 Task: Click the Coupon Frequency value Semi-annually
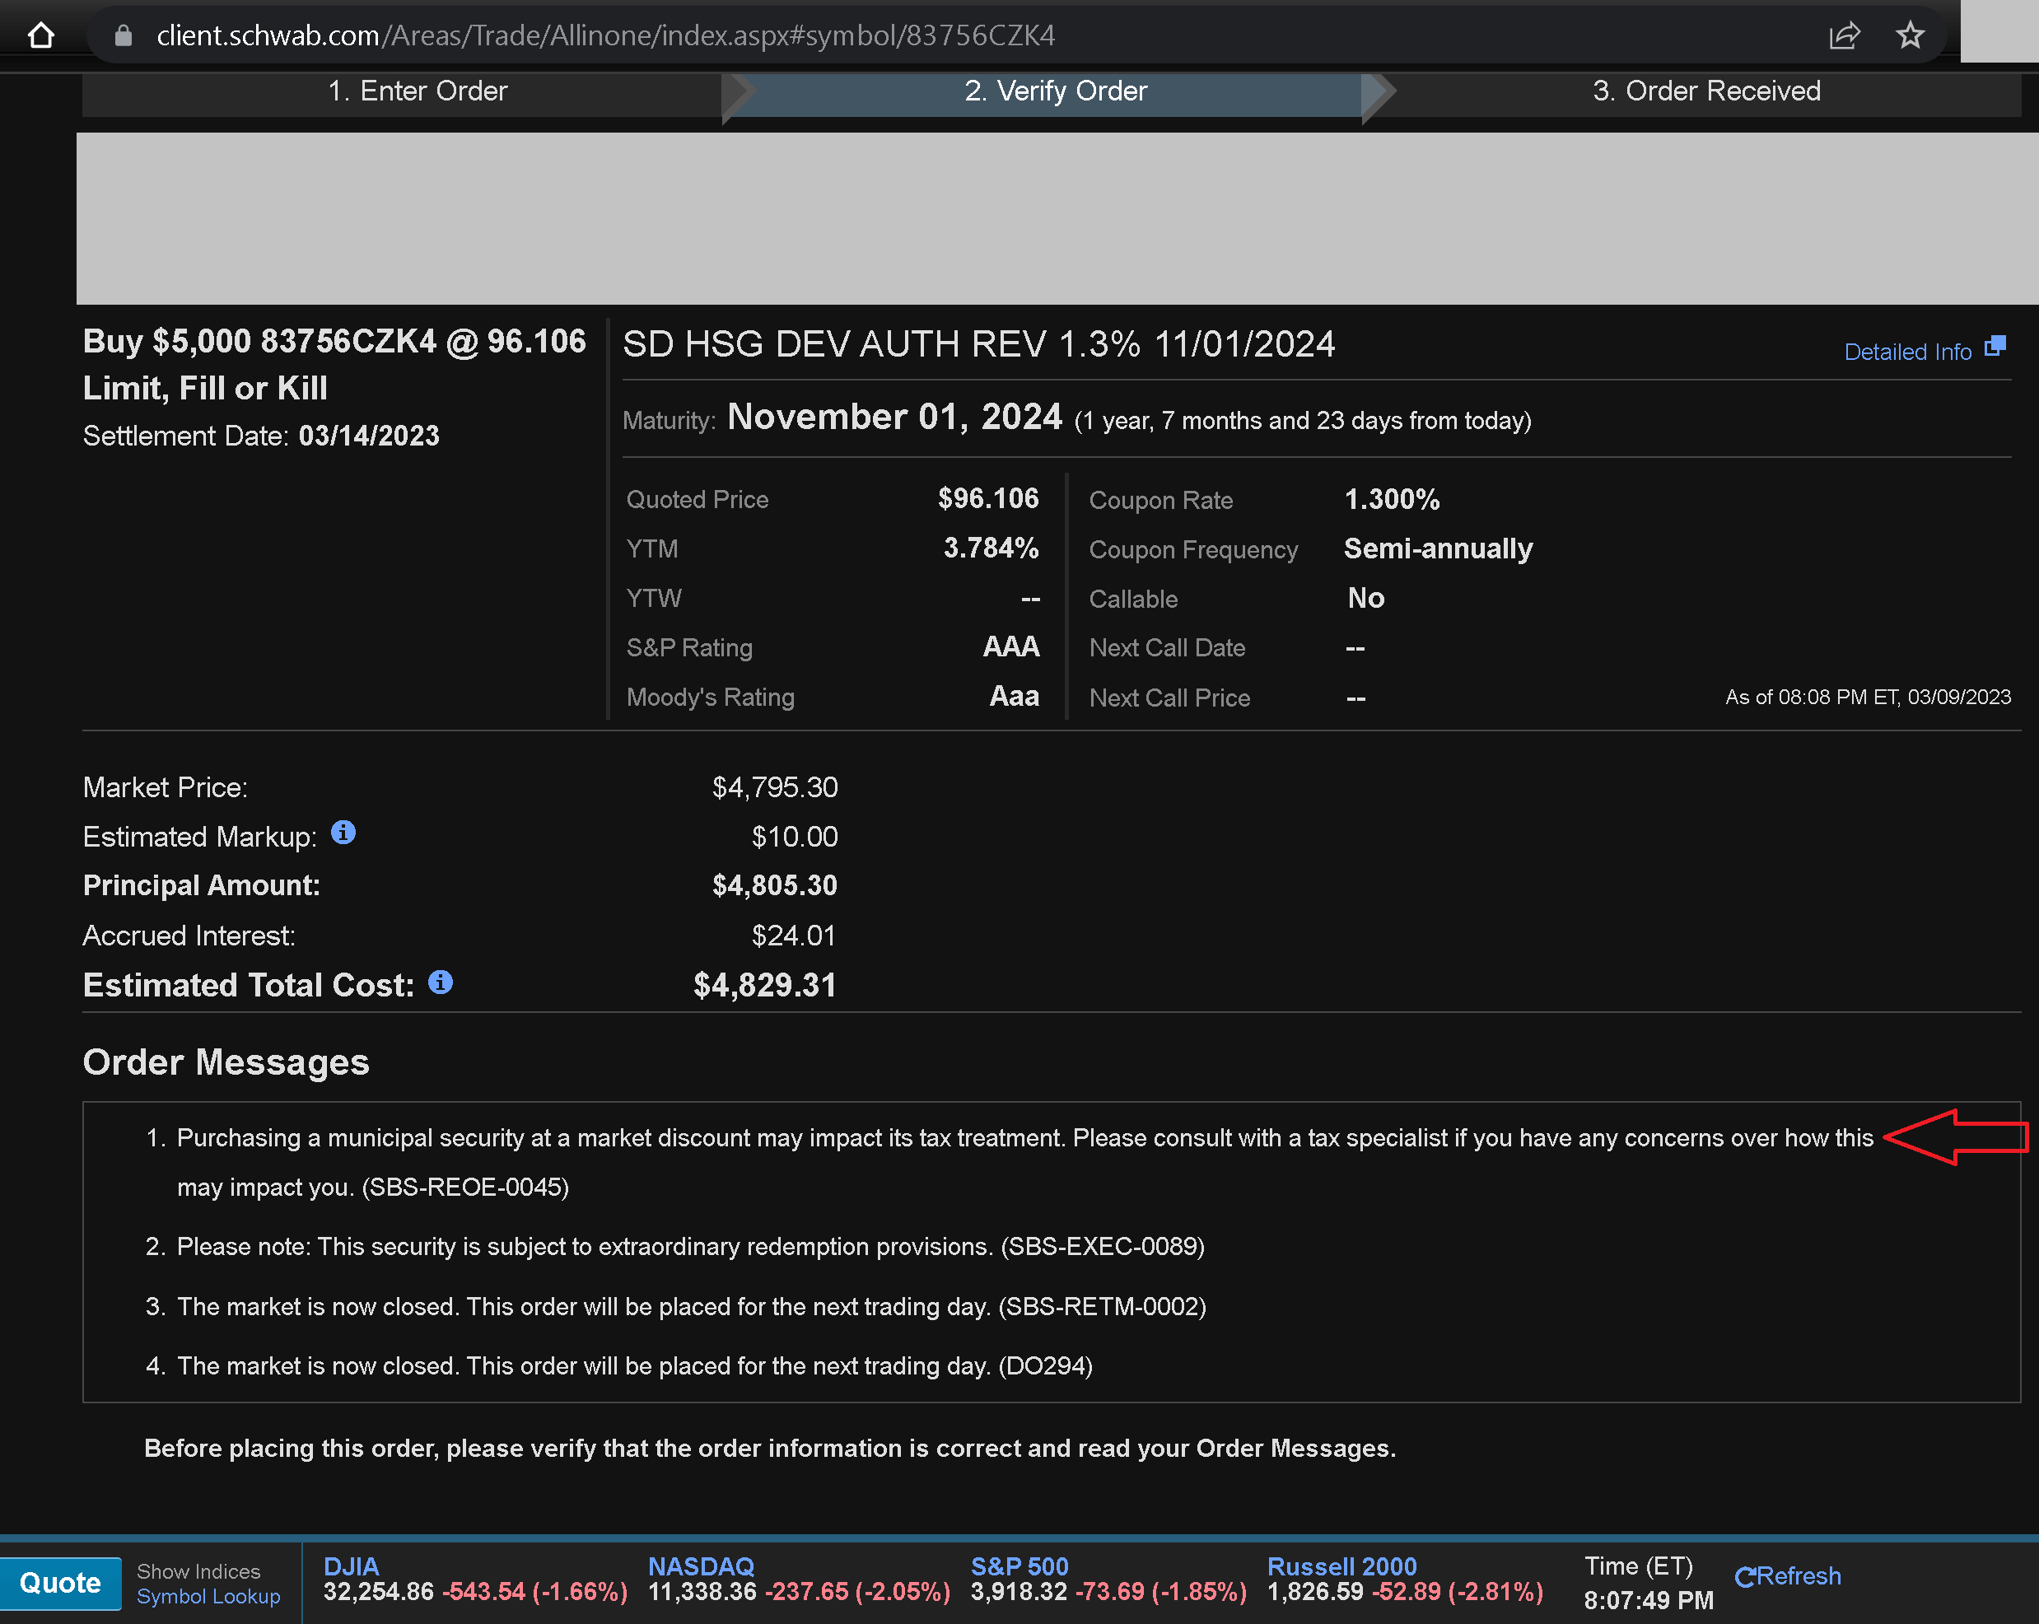click(1439, 548)
